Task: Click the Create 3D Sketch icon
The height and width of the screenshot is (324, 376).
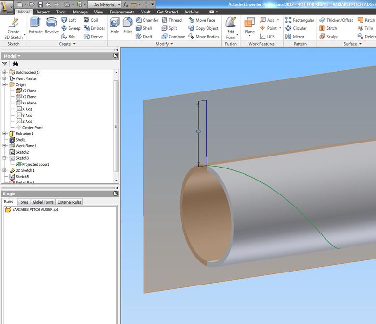Action: pos(13,28)
